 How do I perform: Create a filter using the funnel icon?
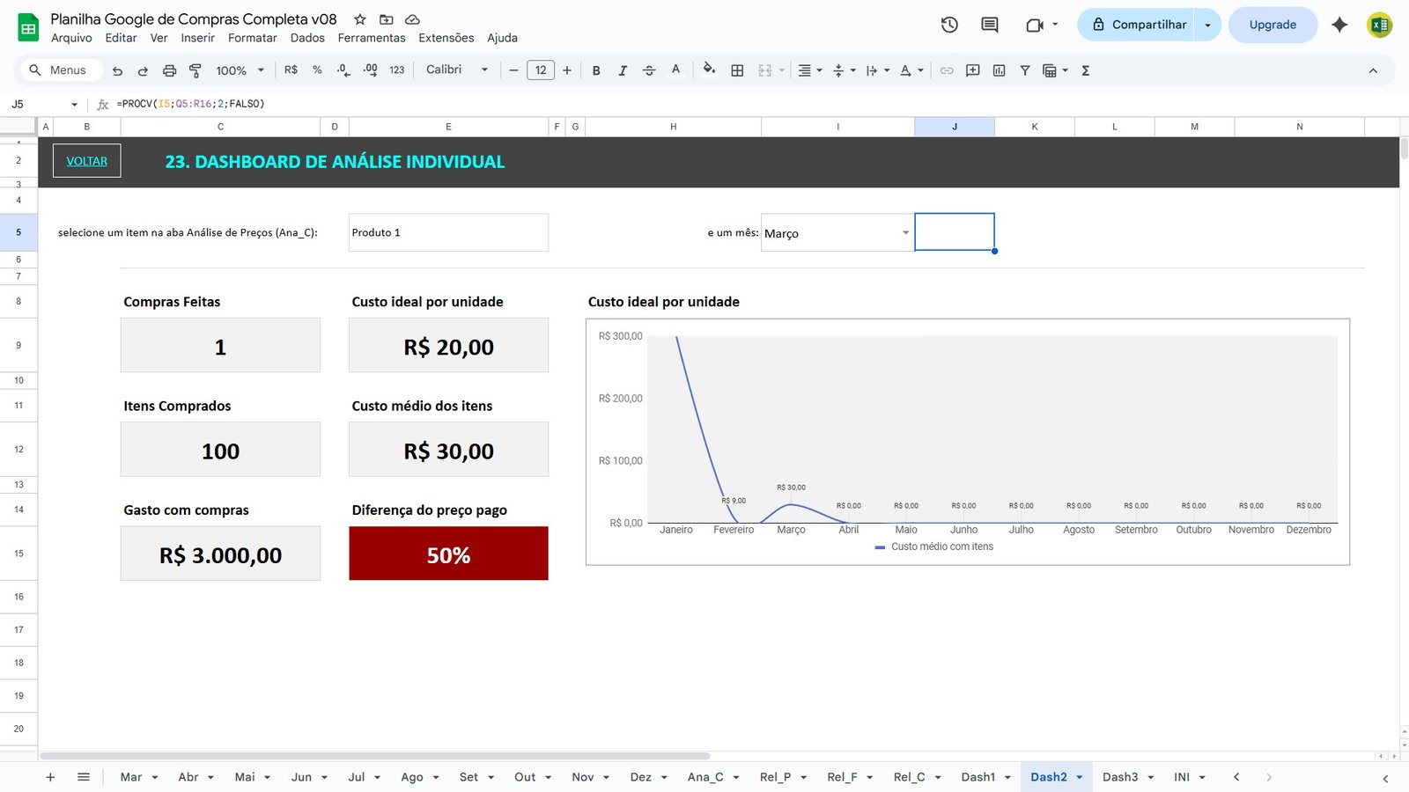(1024, 70)
